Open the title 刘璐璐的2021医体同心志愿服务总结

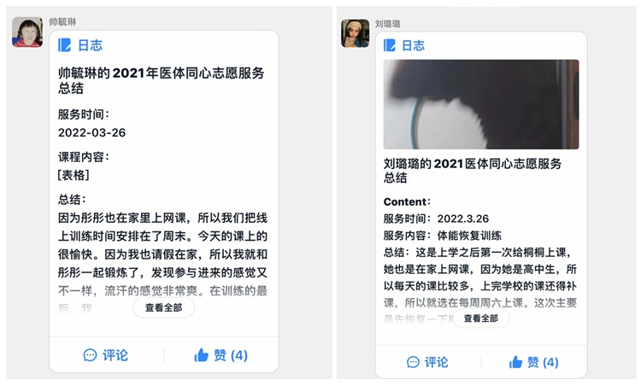pyautogui.click(x=473, y=171)
